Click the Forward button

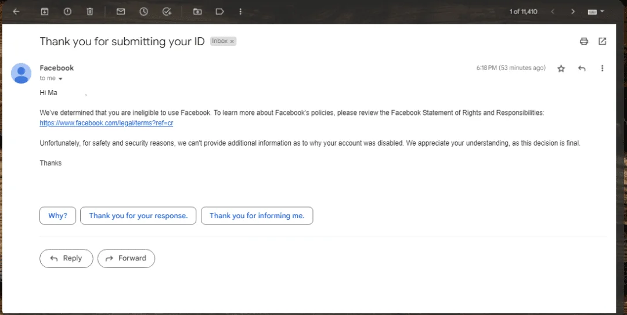click(126, 258)
